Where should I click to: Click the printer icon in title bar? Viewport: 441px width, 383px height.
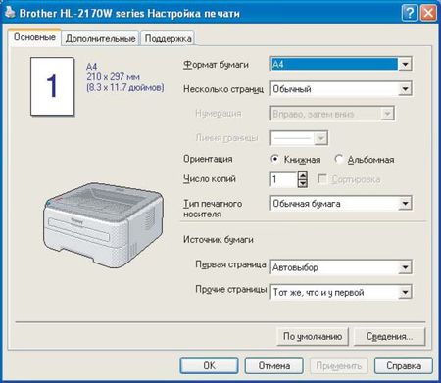tap(10, 12)
